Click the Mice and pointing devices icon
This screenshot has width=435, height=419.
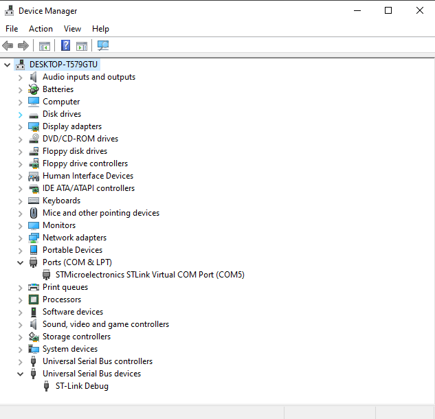point(34,213)
